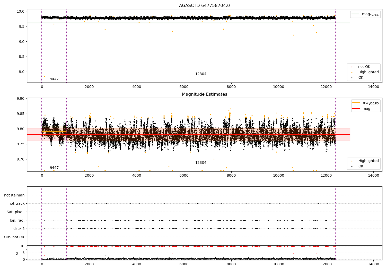Click the '9.5' y-axis tick in top plot
386x270 pixels.
pyautogui.click(x=22, y=26)
